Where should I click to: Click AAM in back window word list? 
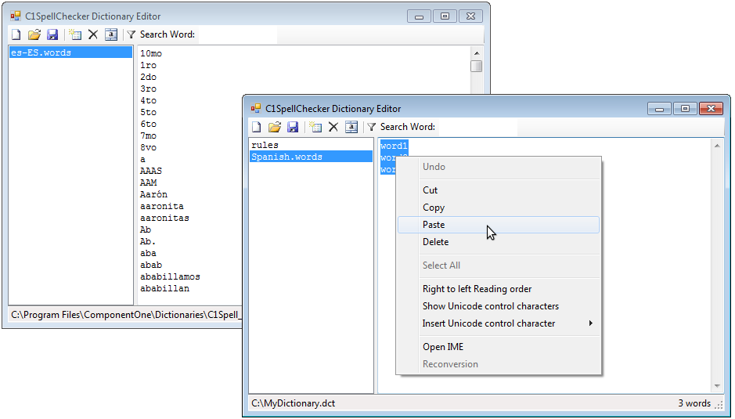click(x=148, y=182)
